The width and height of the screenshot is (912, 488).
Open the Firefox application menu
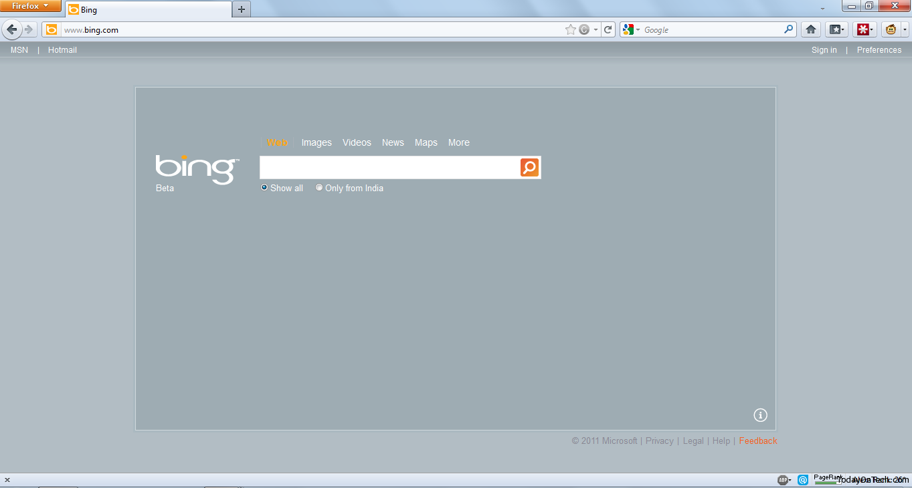31,6
